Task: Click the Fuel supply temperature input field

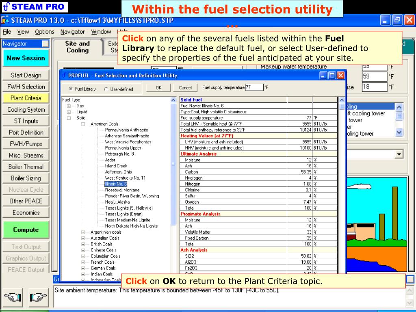Action: pos(254,87)
